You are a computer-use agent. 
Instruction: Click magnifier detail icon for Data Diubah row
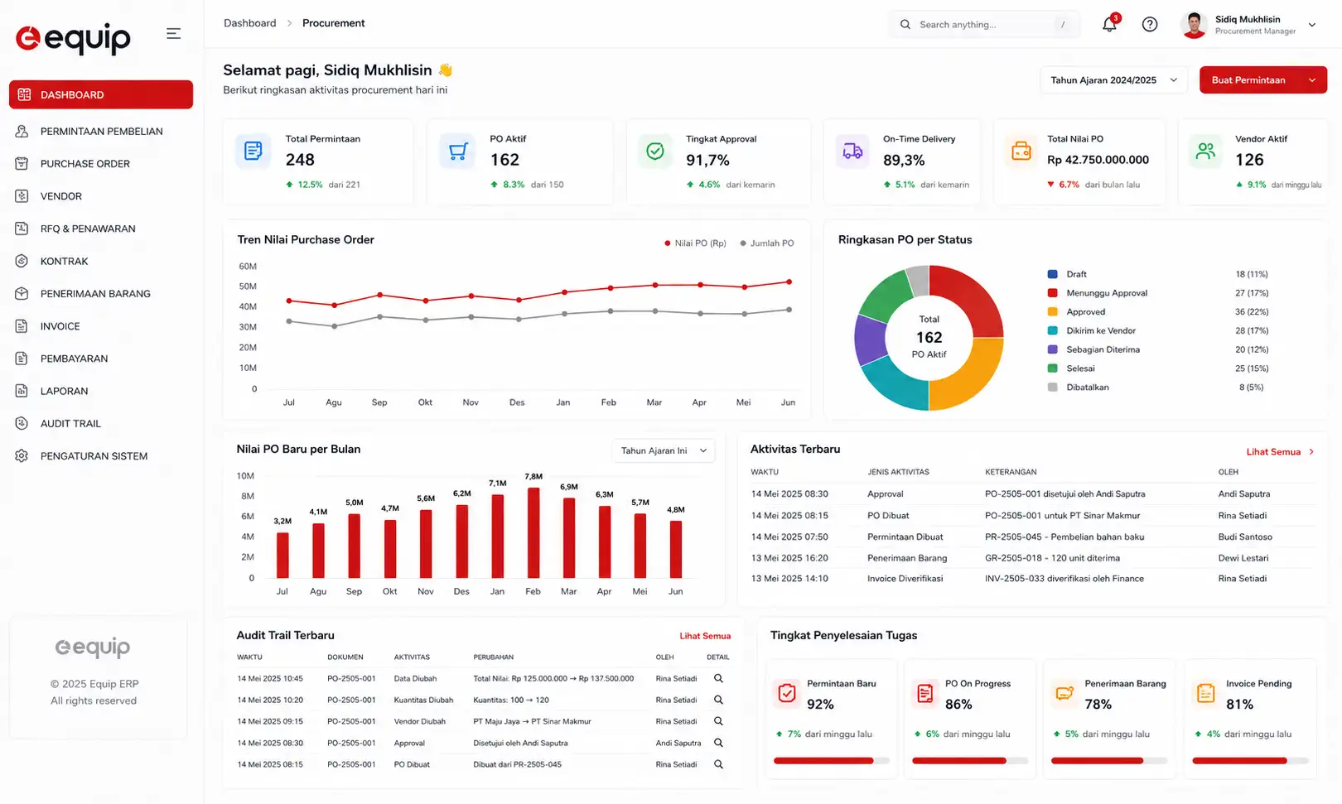coord(718,678)
